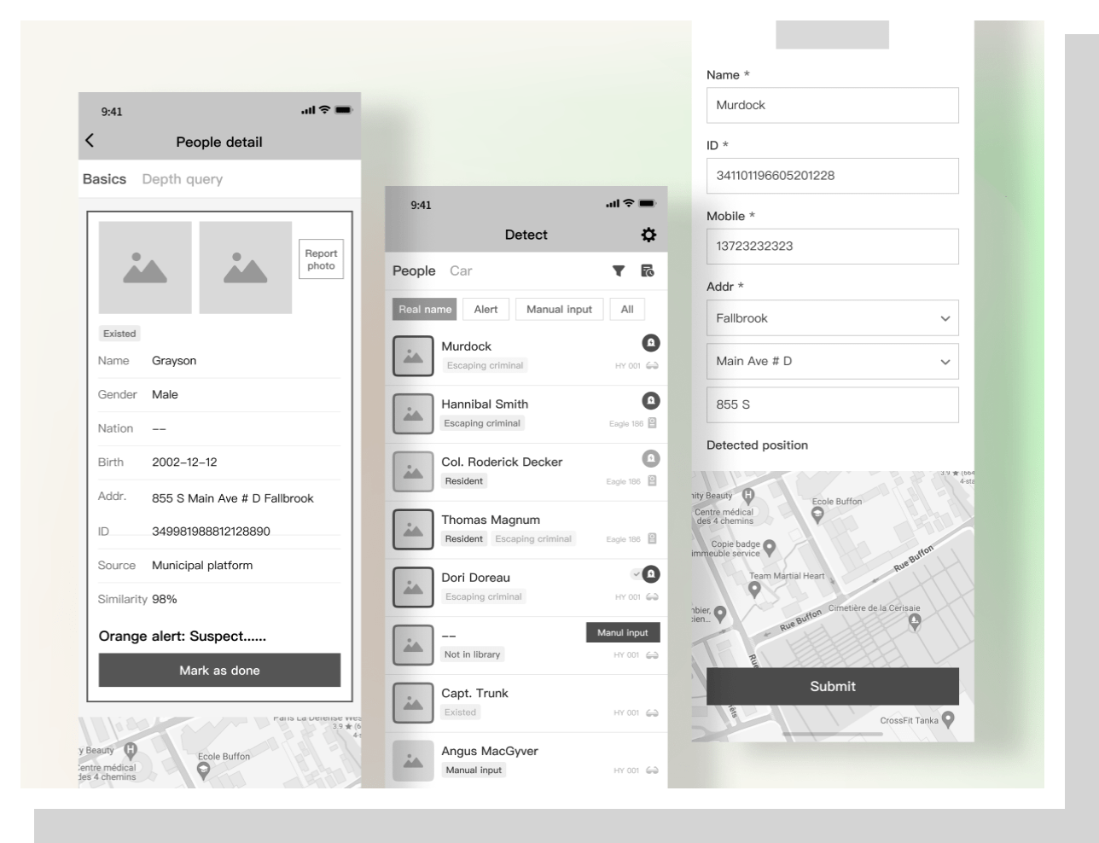This screenshot has width=1099, height=843.
Task: Open first photo placeholder in People detail
Action: click(x=145, y=267)
